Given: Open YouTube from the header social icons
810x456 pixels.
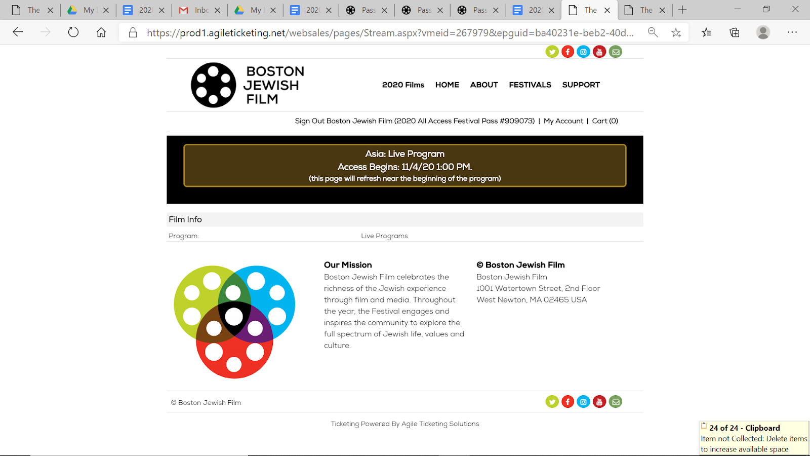Looking at the screenshot, I should point(599,52).
